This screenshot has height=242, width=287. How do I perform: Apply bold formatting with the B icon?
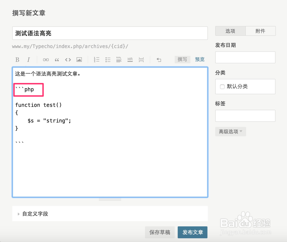tap(17, 59)
